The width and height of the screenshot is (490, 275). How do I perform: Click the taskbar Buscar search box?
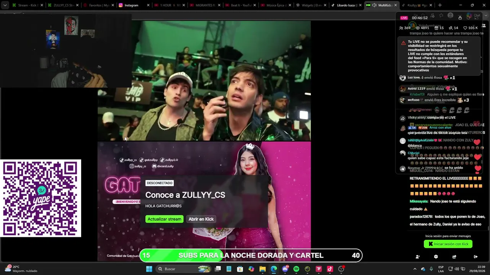[185, 269]
